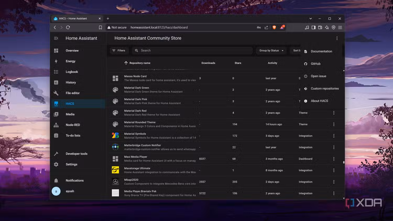393x221 pixels.
Task: Open the Filters button
Action: point(119,51)
